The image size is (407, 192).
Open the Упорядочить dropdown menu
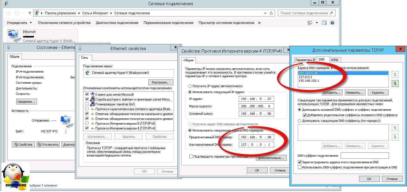pyautogui.click(x=19, y=23)
